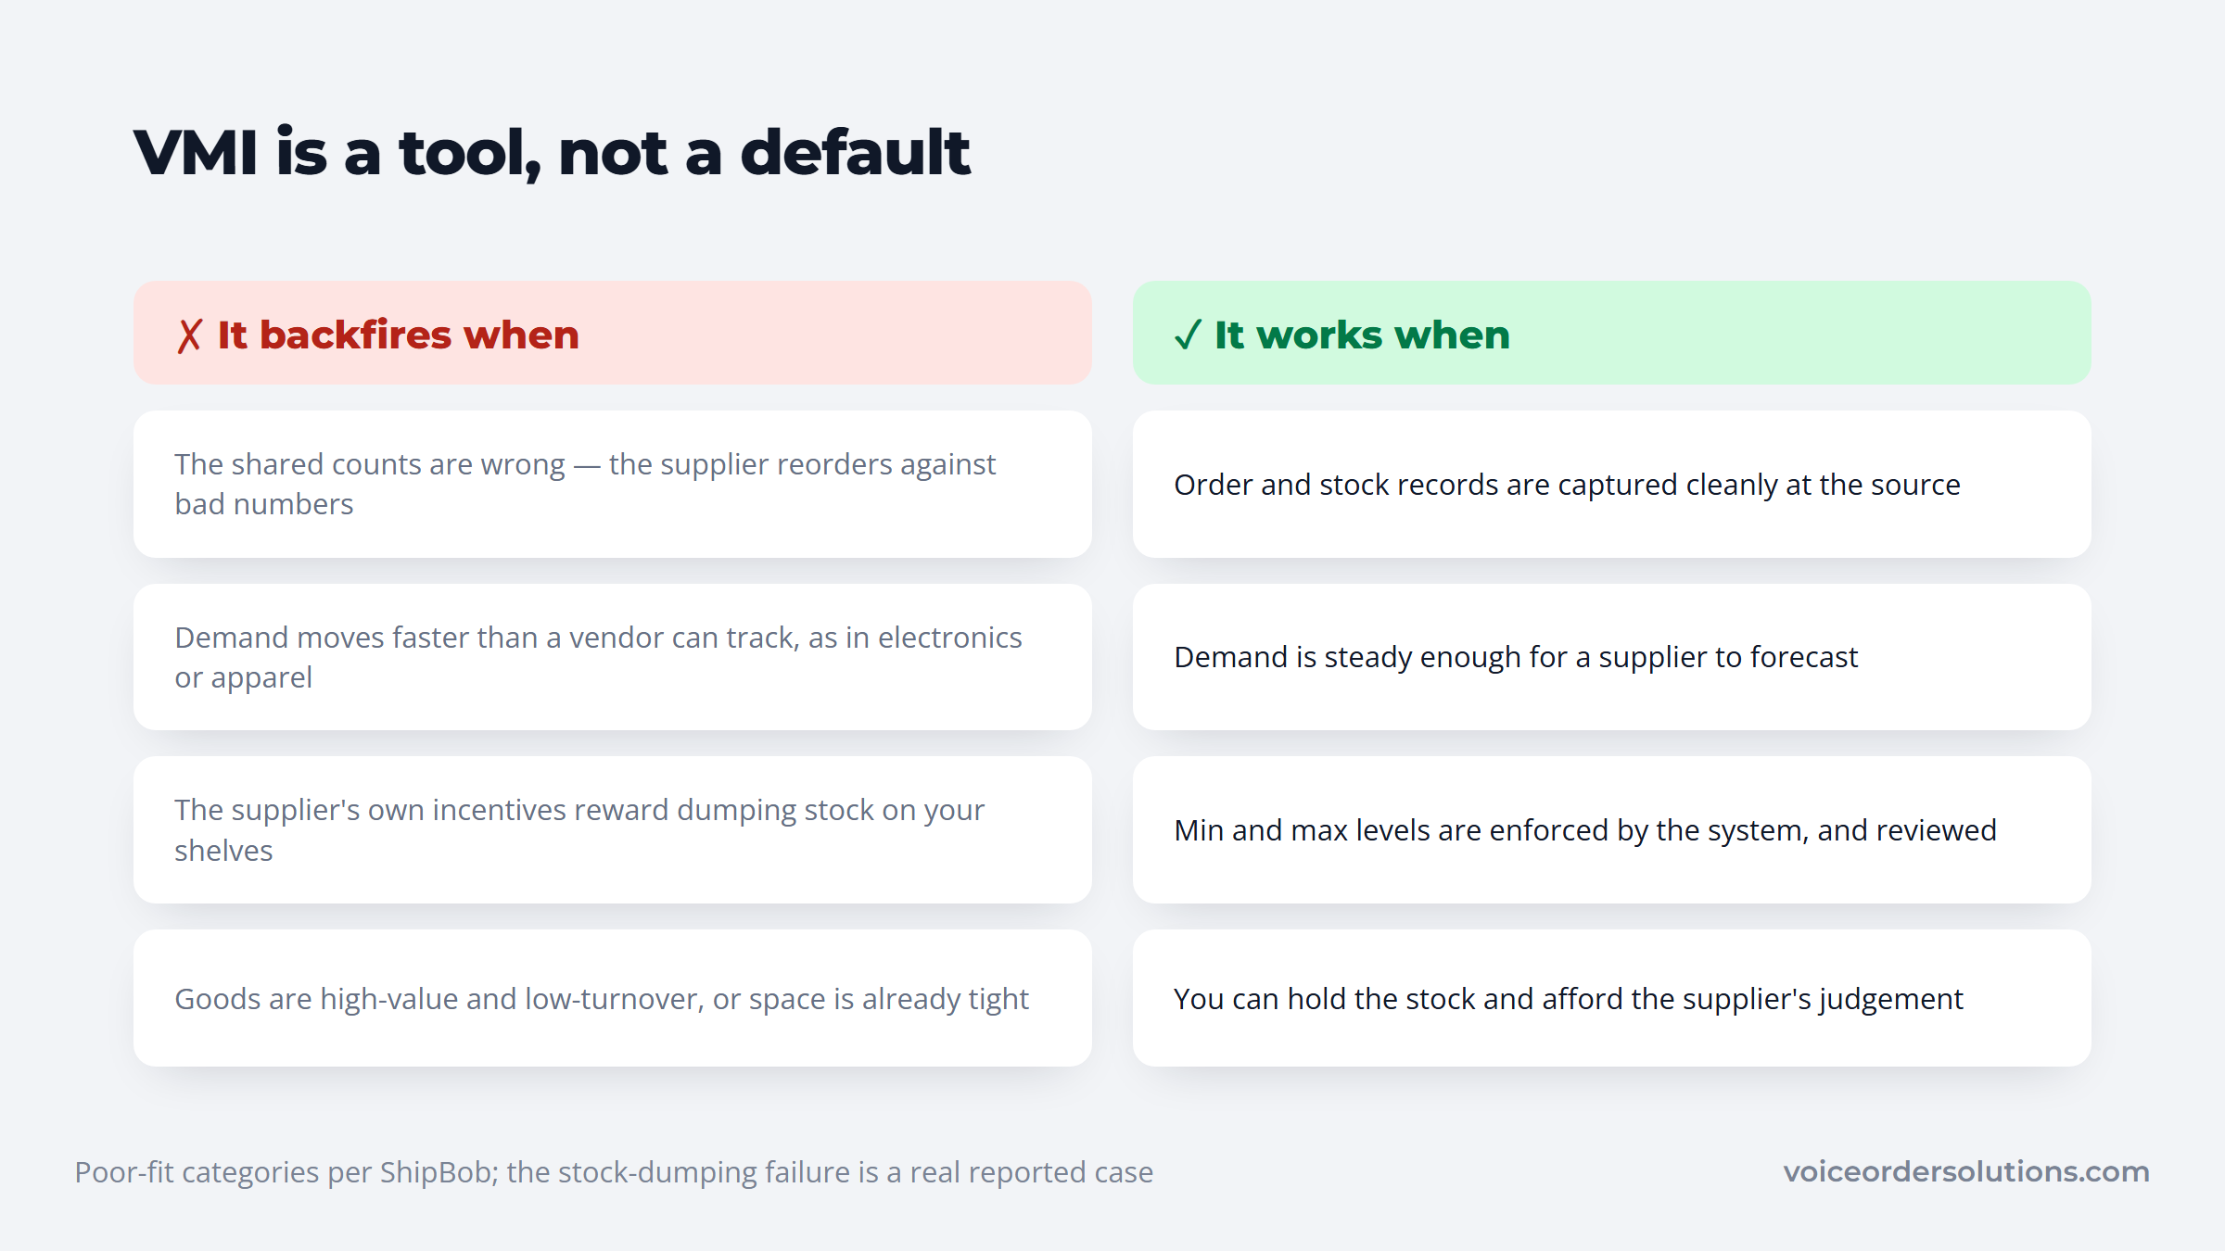Screen dimensions: 2225x1251
Task: Click the 'Order and stock records' card
Action: (x=1611, y=484)
